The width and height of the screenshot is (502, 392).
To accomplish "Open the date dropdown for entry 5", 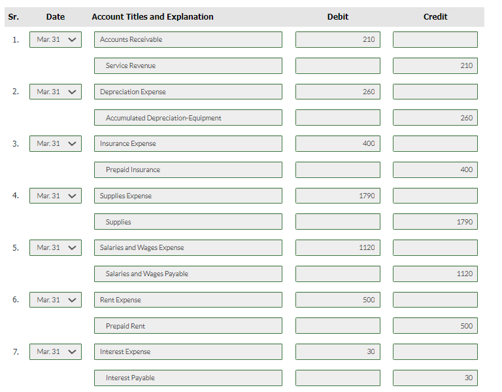I will (x=56, y=247).
